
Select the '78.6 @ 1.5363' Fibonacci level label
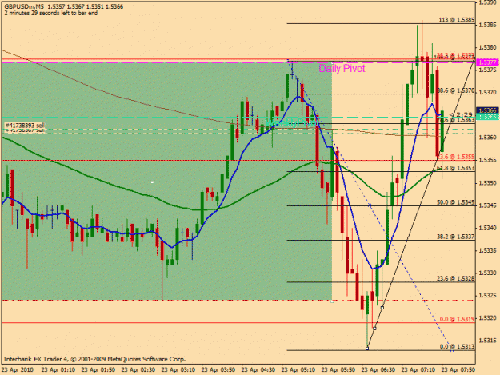tap(456, 120)
